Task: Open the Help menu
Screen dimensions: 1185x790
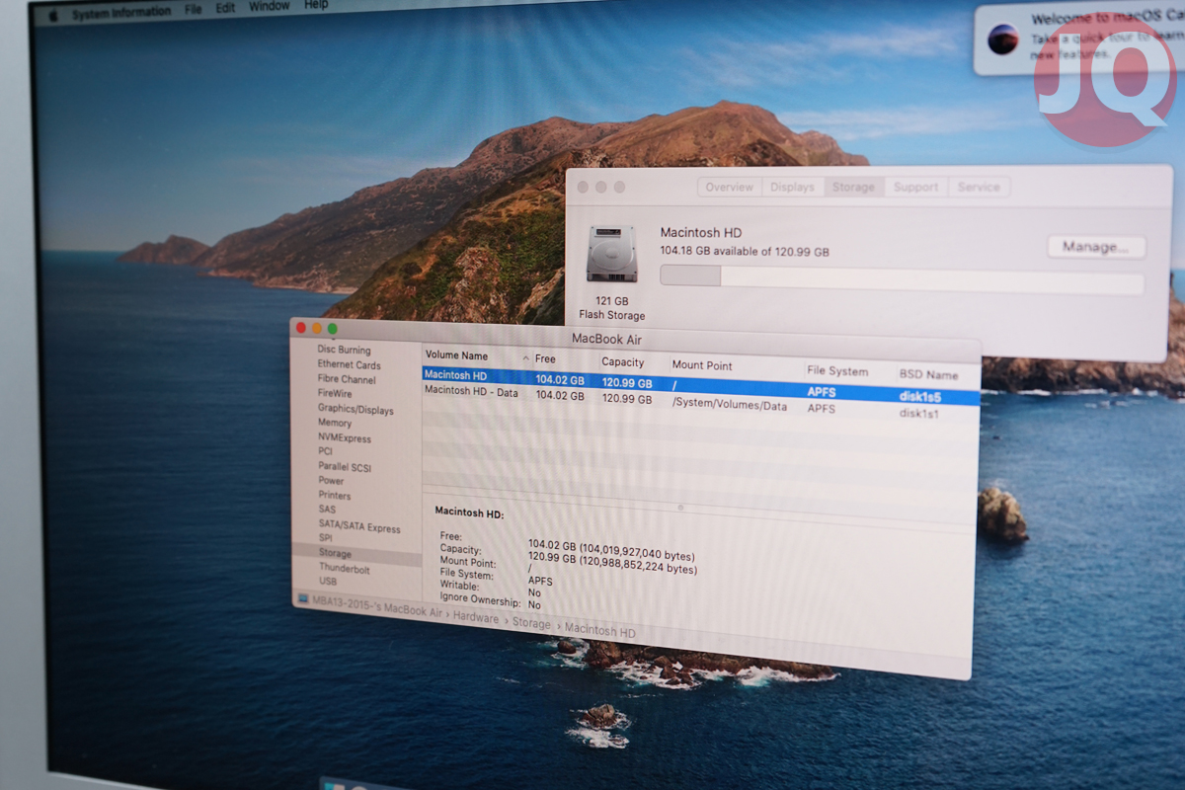Action: tap(316, 5)
